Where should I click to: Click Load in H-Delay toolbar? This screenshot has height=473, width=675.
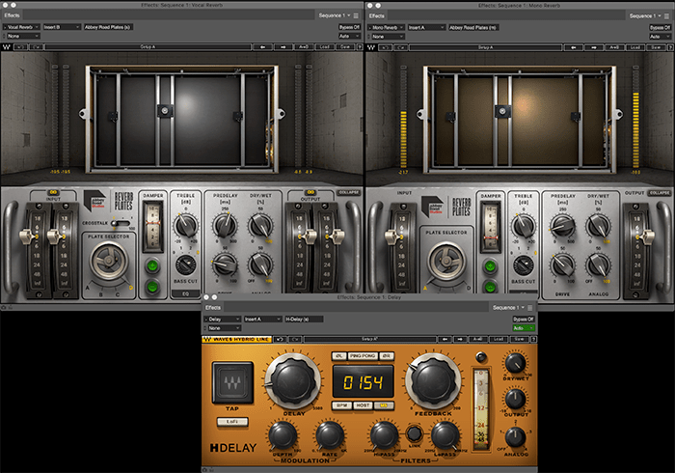(x=499, y=339)
